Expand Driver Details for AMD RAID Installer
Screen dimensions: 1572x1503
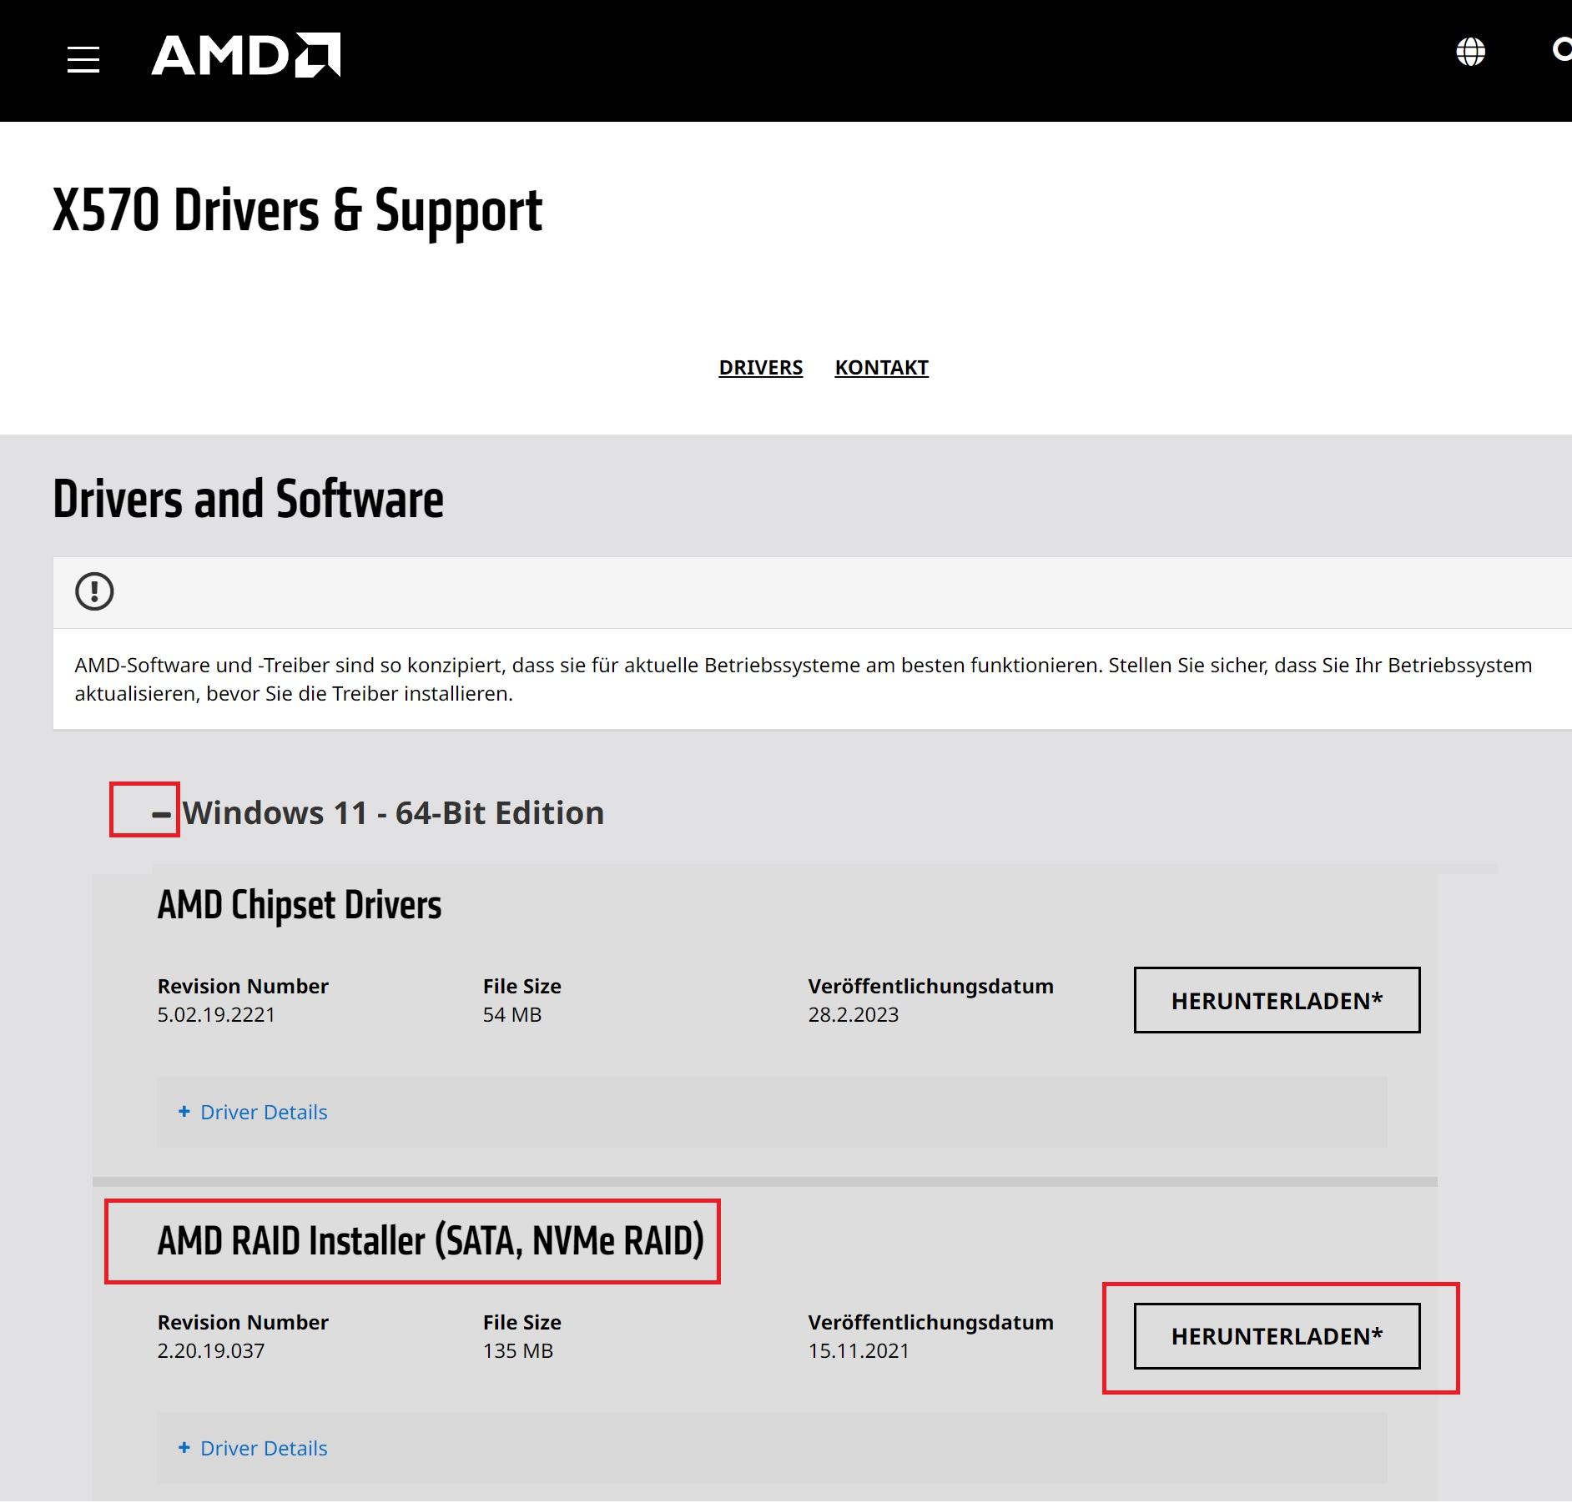click(x=253, y=1448)
